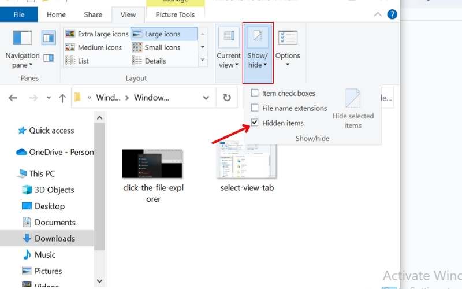Select This PC in navigation pane
The height and width of the screenshot is (289, 462).
pos(36,173)
